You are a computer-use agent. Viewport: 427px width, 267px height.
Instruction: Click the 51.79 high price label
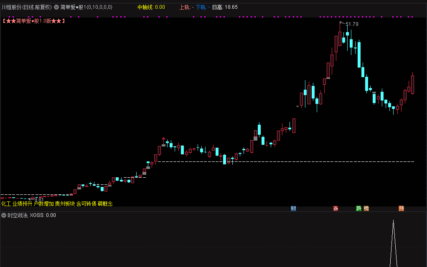pyautogui.click(x=352, y=24)
